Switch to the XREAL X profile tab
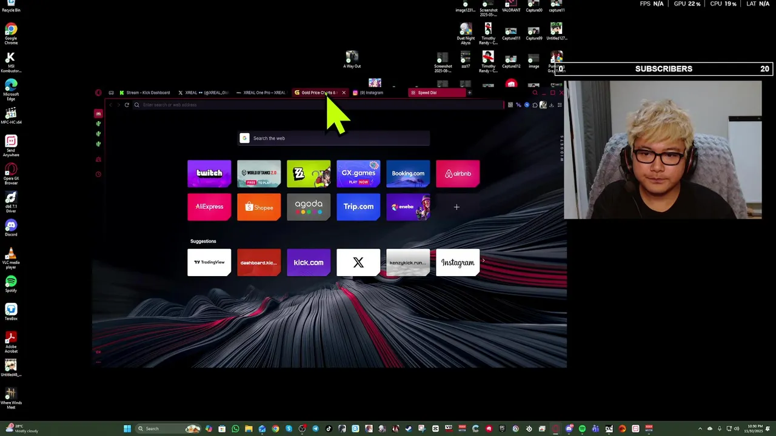Viewport: 776px width, 436px height. pyautogui.click(x=204, y=93)
